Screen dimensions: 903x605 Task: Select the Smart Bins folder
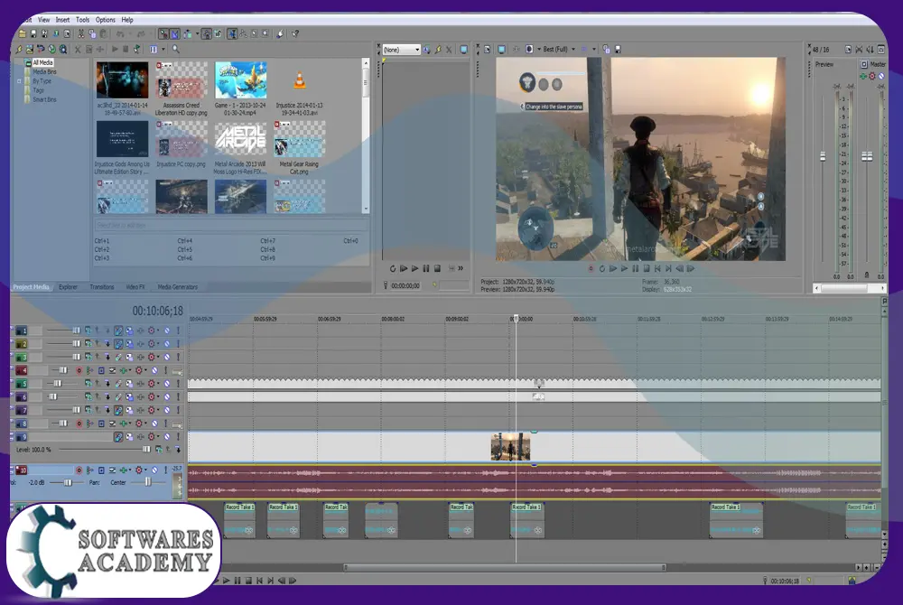tap(44, 99)
